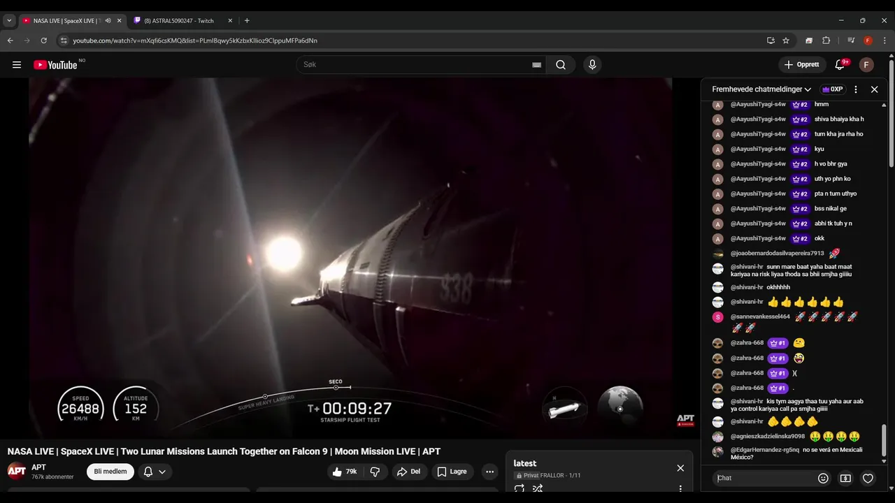
Task: Open the on-screen keyboard icon in search
Action: 536,65
